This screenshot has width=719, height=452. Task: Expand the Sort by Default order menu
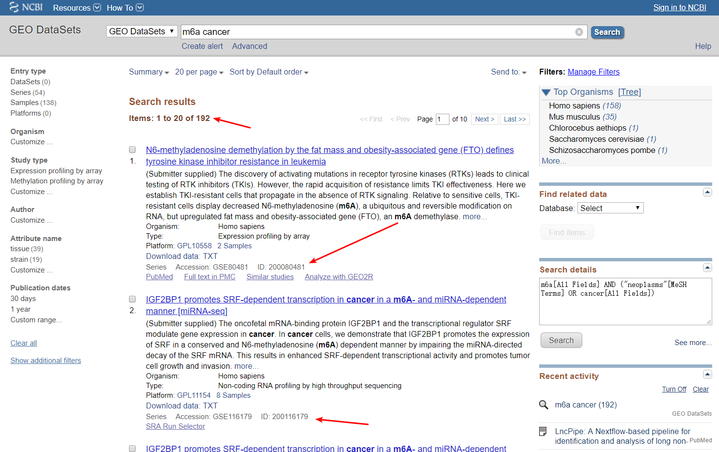[269, 72]
